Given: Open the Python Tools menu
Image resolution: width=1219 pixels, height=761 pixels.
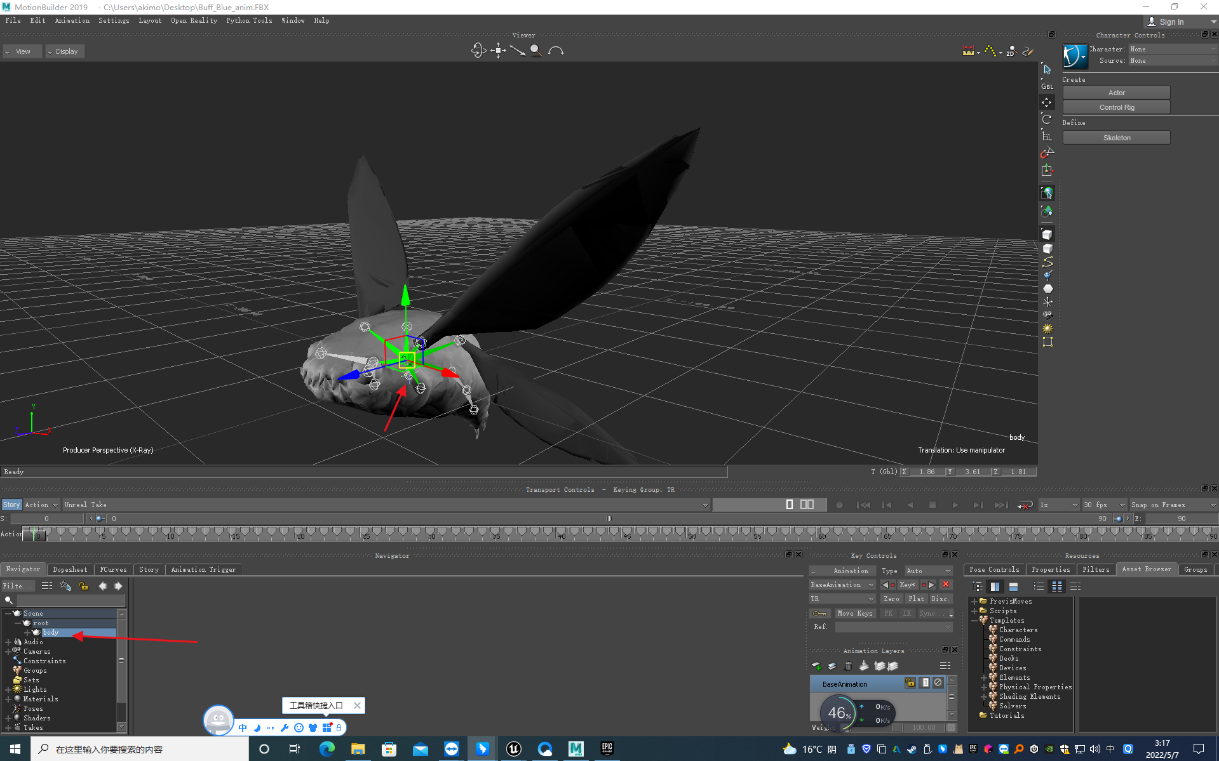Looking at the screenshot, I should point(249,20).
